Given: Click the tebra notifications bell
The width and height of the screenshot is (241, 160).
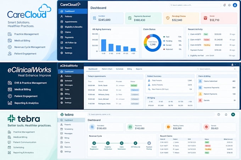Looking at the screenshot, I should [x=226, y=114].
